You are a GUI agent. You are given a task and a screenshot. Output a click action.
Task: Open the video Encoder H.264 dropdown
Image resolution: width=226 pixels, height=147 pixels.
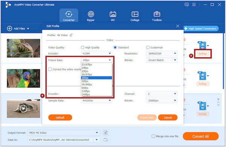coord(96,54)
